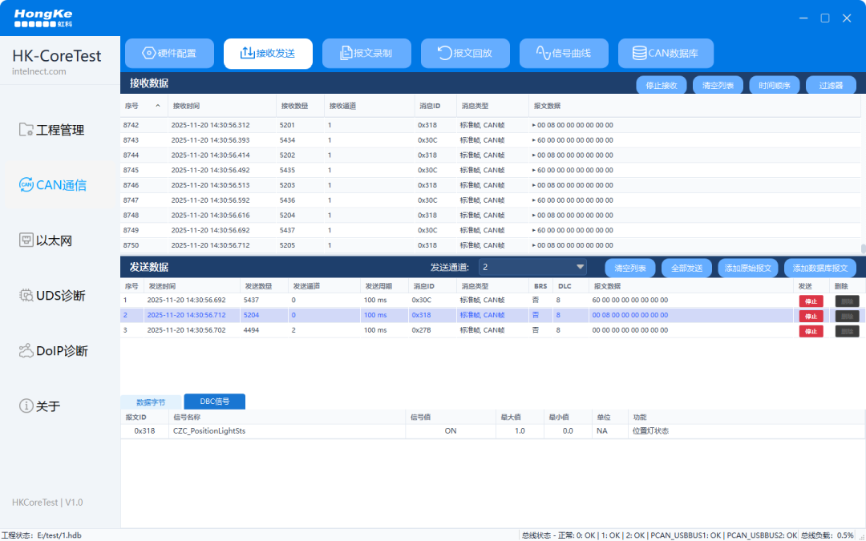Open the 报文录制 message recording tab

click(366, 54)
